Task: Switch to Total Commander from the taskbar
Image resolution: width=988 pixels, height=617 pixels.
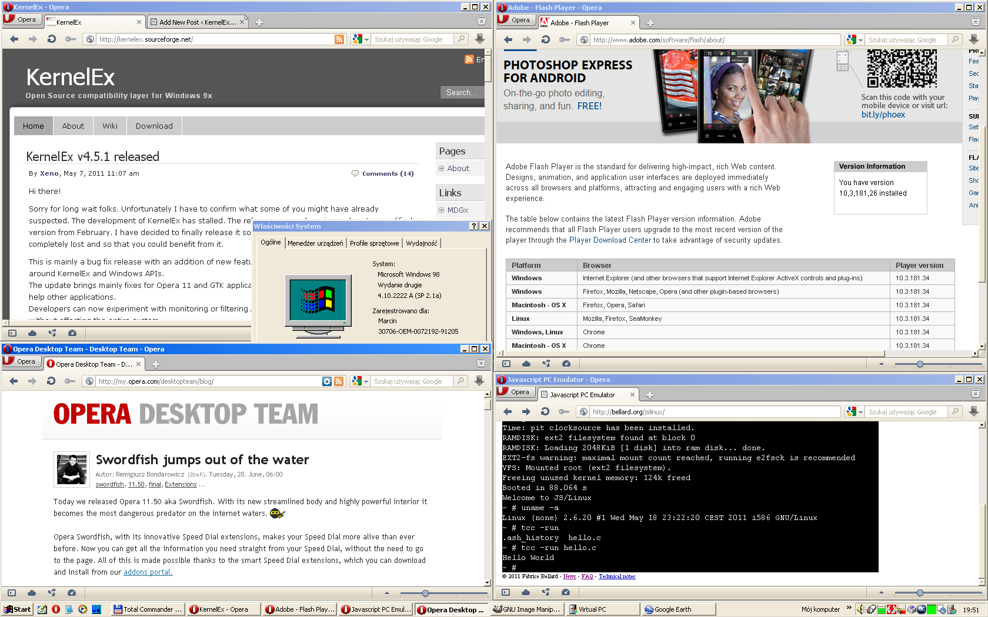Action: (148, 609)
